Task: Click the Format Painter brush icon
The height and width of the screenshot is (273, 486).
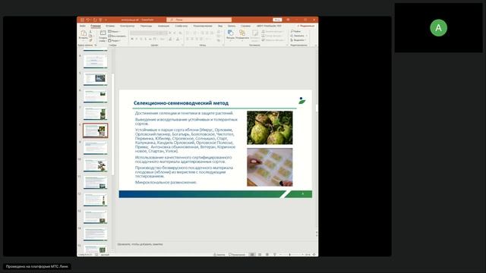Action: click(x=90, y=40)
